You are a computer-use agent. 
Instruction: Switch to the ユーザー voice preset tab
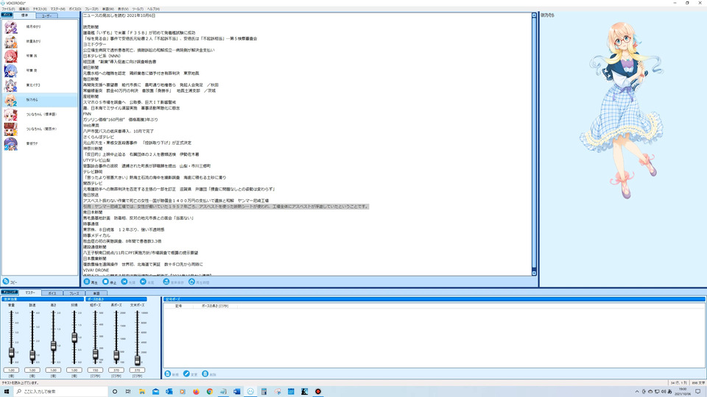tap(46, 15)
